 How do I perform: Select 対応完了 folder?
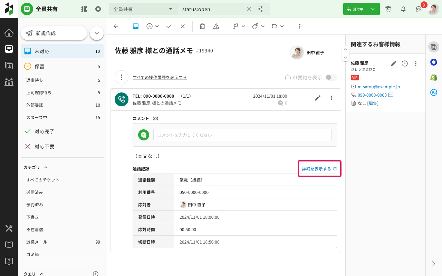[x=62, y=131]
